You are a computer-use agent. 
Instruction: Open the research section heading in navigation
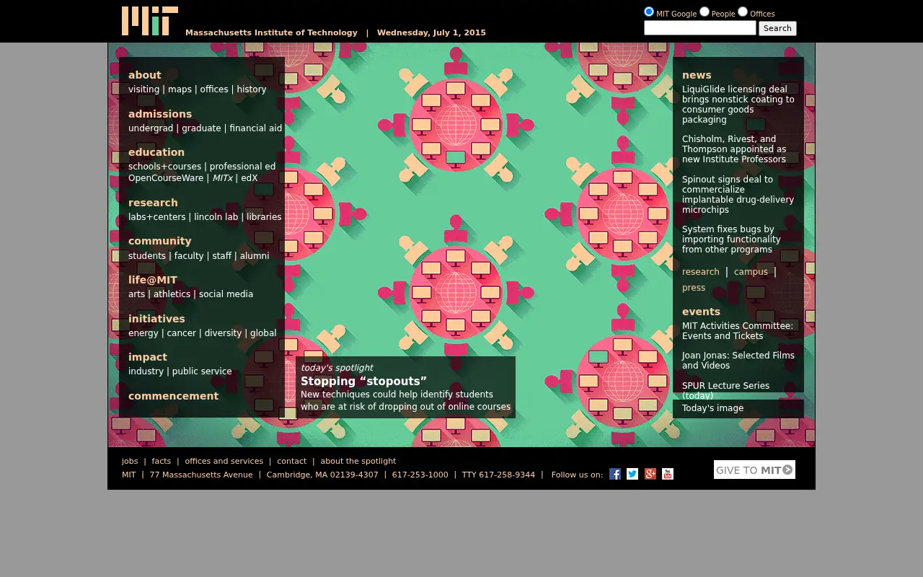pyautogui.click(x=153, y=203)
